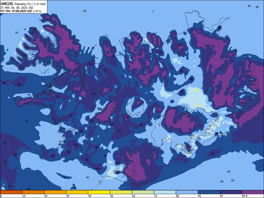This screenshot has width=264, height=198.
Task: Select the legend tick label "80"
Action: (177, 196)
